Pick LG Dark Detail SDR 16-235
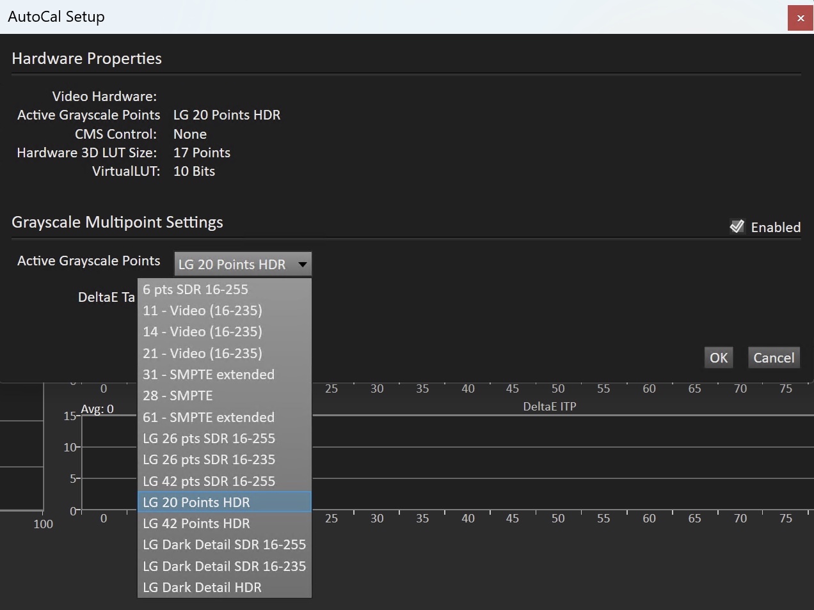Image resolution: width=814 pixels, height=610 pixels. 224,567
